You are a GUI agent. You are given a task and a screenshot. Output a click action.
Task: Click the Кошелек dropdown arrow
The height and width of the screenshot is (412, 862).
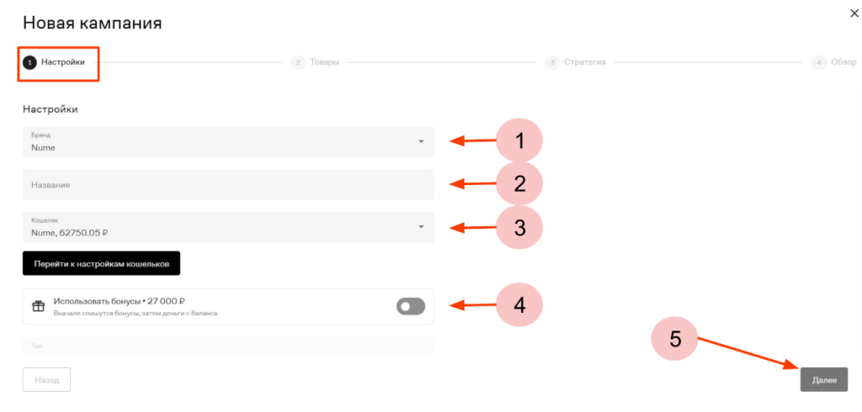pos(421,227)
